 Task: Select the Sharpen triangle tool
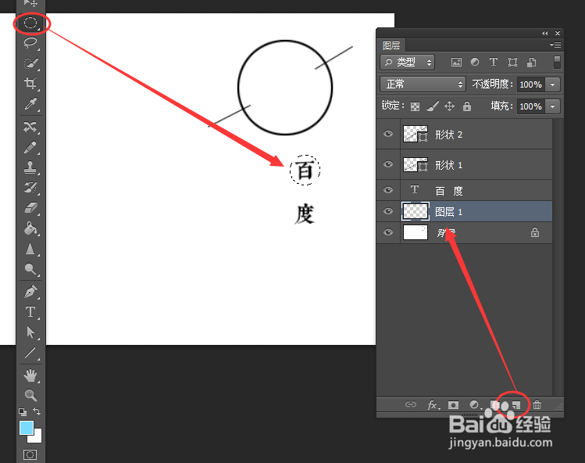point(30,249)
